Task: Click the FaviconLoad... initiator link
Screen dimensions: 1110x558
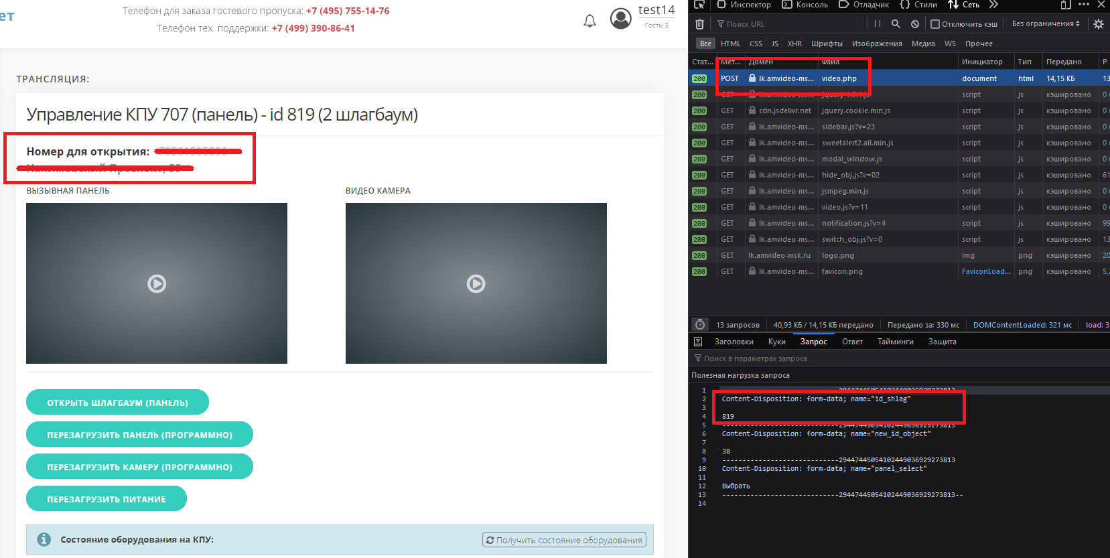Action: (x=986, y=271)
